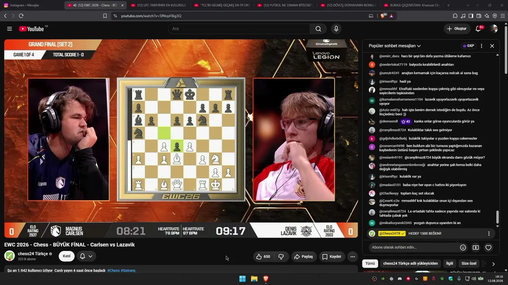Switch to the TCL'İN GELMİŞ GEÇMİŞ tab
Image resolution: width=508 pixels, height=285 pixels.
[222, 5]
